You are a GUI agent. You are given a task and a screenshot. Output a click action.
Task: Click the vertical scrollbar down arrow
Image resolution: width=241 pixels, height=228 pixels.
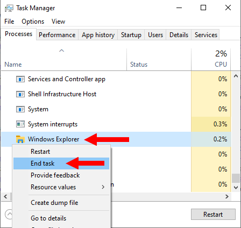[x=236, y=188]
